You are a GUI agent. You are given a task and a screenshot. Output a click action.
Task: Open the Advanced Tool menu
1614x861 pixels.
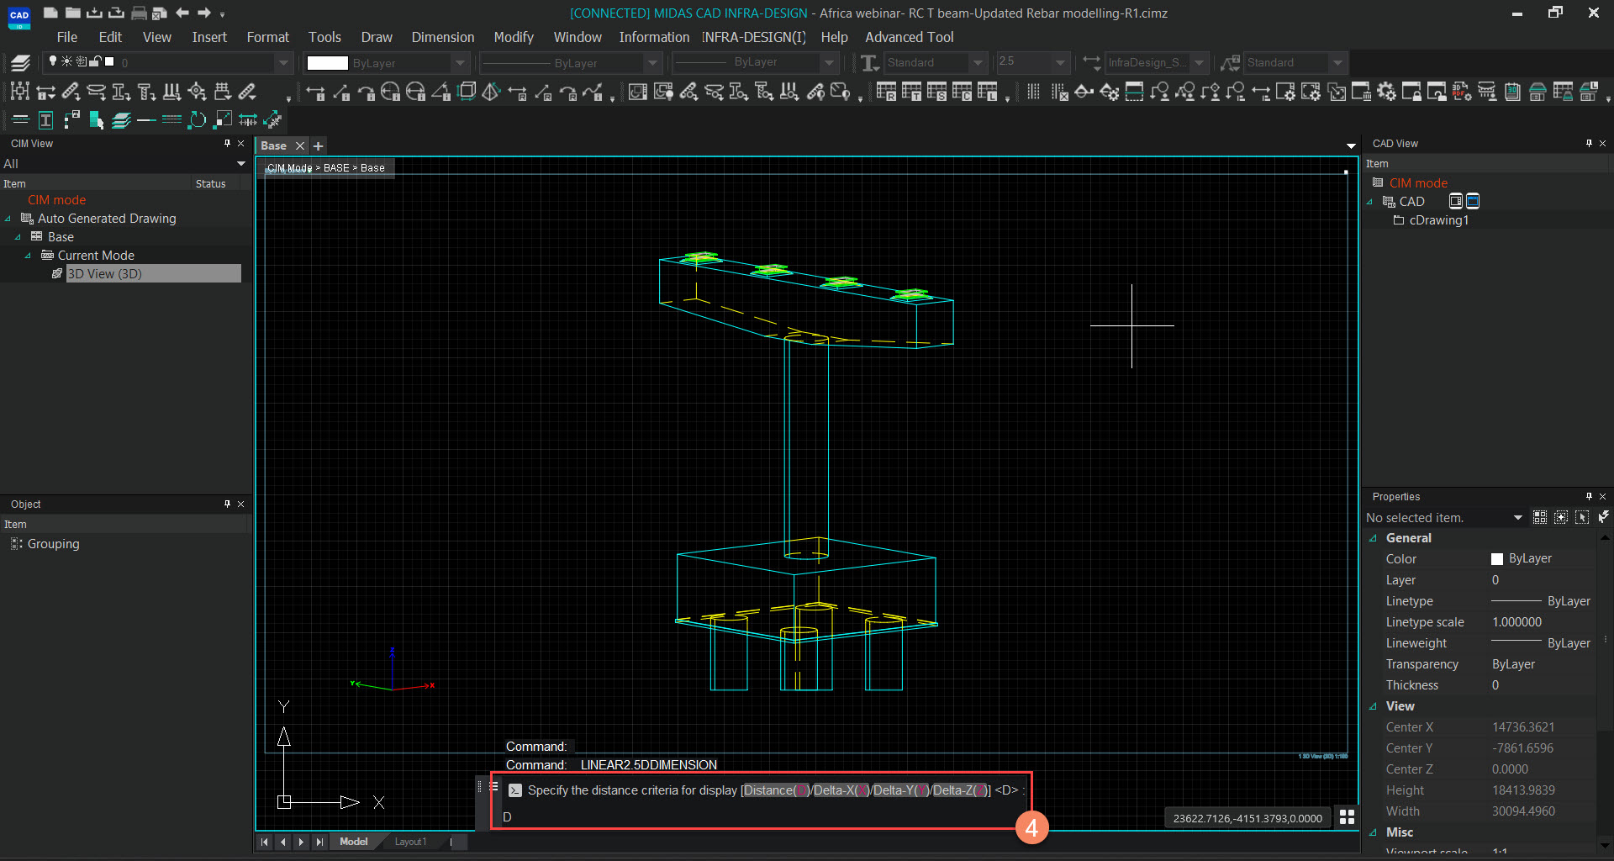[910, 37]
